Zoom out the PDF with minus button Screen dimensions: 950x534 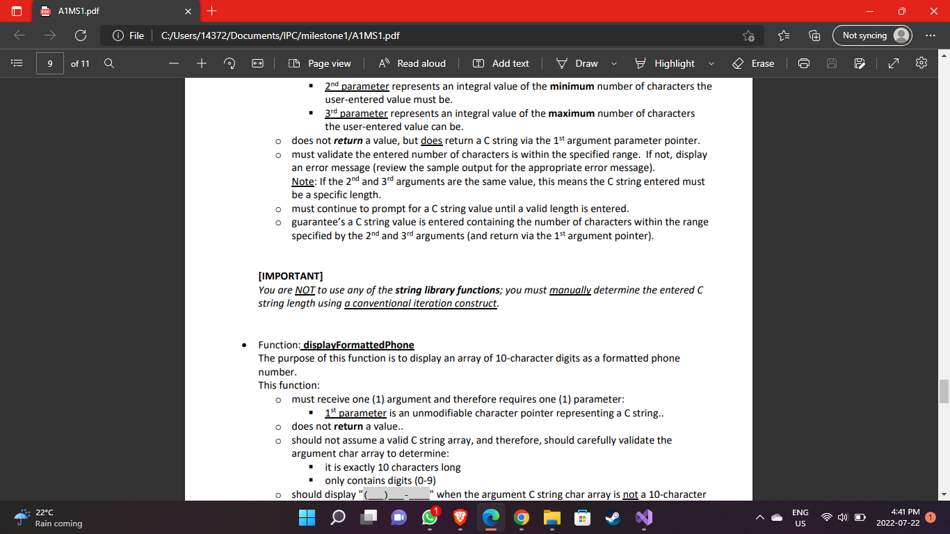[x=174, y=63]
